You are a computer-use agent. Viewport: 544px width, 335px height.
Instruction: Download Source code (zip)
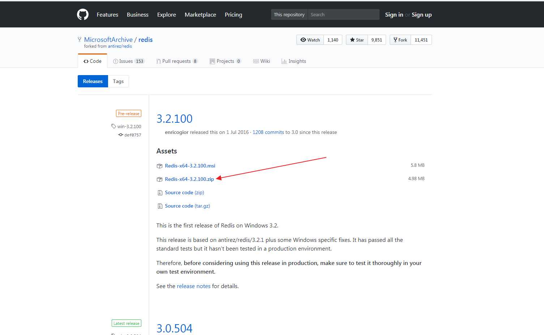[184, 192]
